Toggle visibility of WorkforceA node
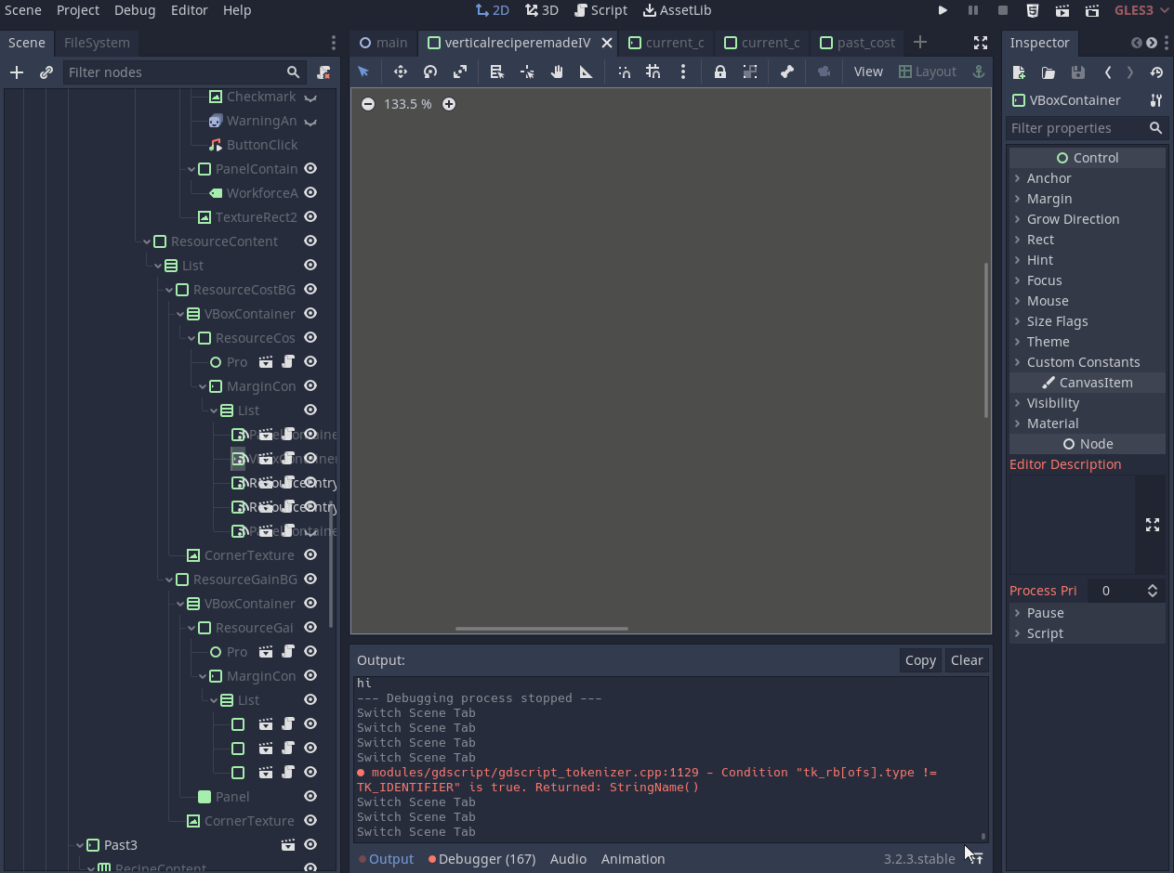This screenshot has width=1174, height=873. click(x=311, y=192)
